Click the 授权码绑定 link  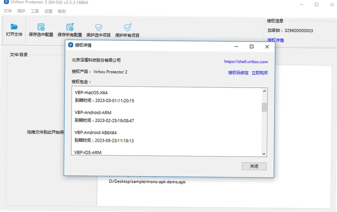coord(238,73)
